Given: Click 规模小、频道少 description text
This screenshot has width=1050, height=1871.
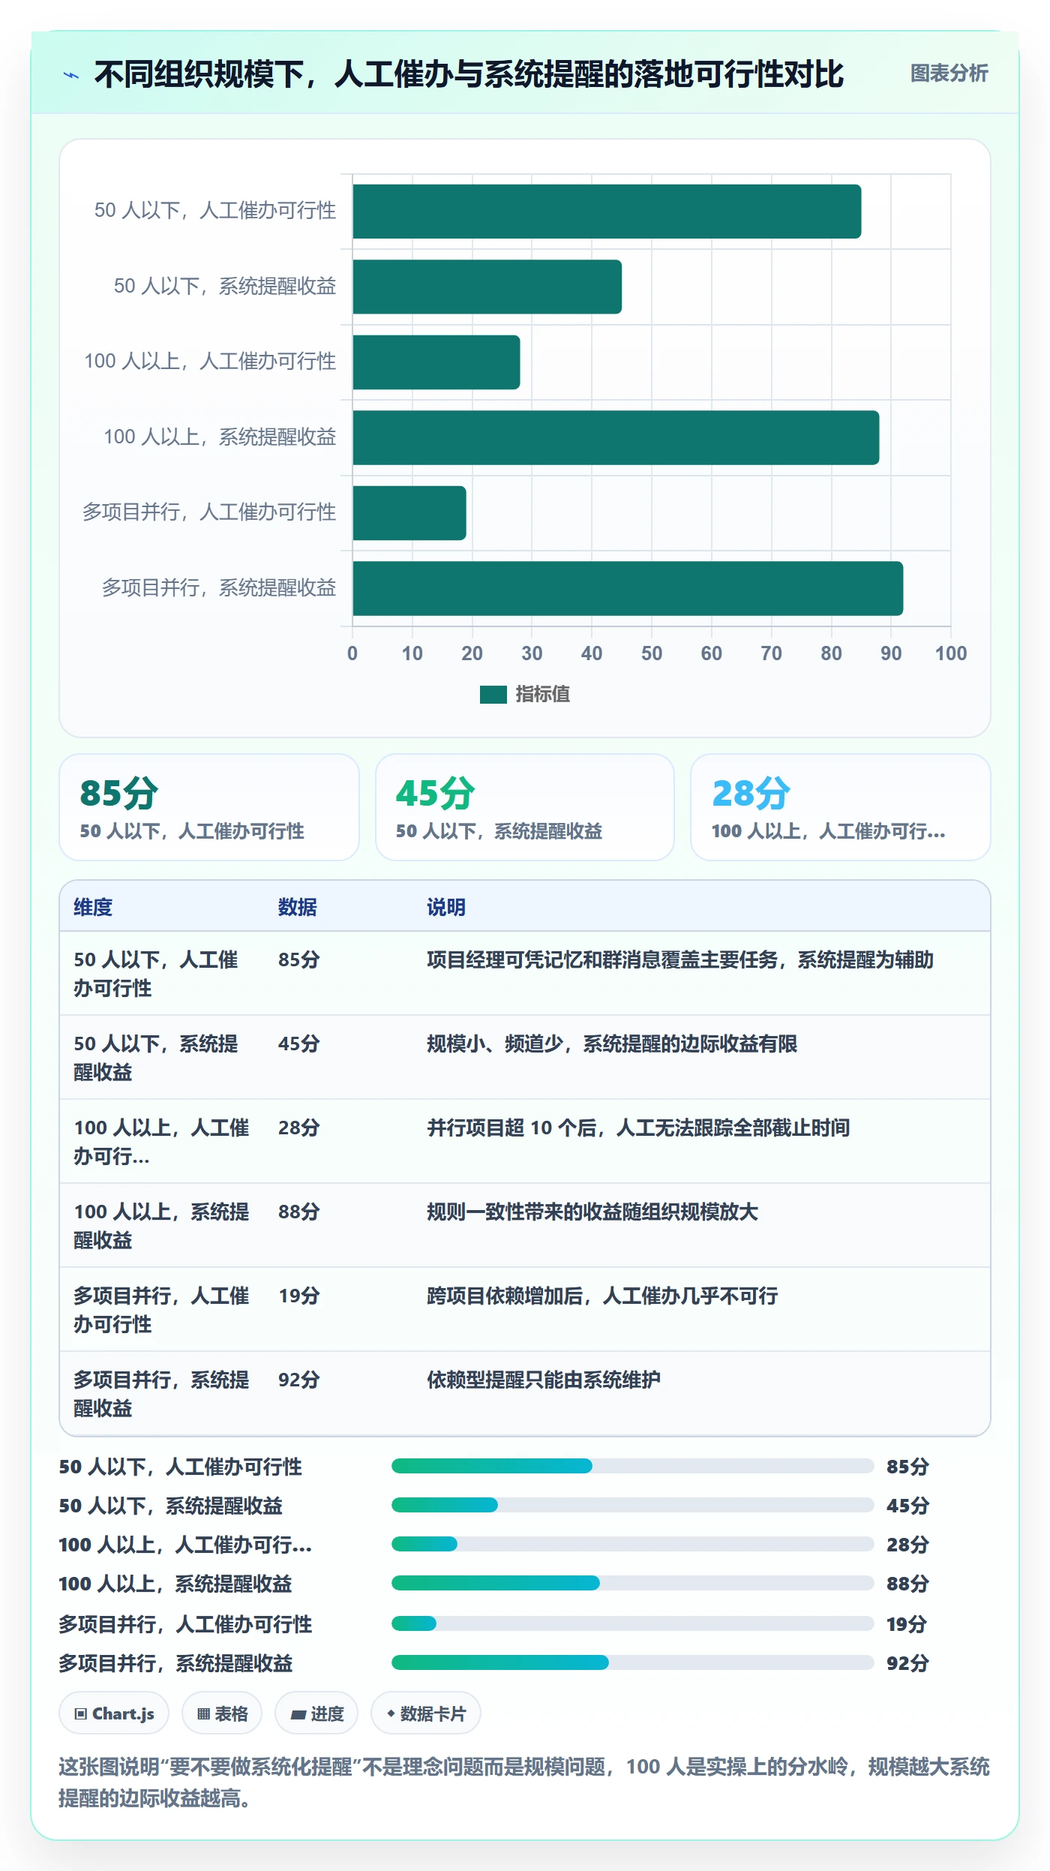Looking at the screenshot, I should (x=612, y=1044).
